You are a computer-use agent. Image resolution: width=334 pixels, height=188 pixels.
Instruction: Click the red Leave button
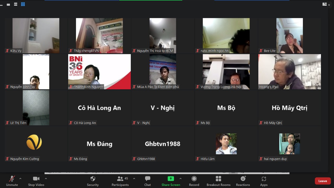pyautogui.click(x=323, y=181)
